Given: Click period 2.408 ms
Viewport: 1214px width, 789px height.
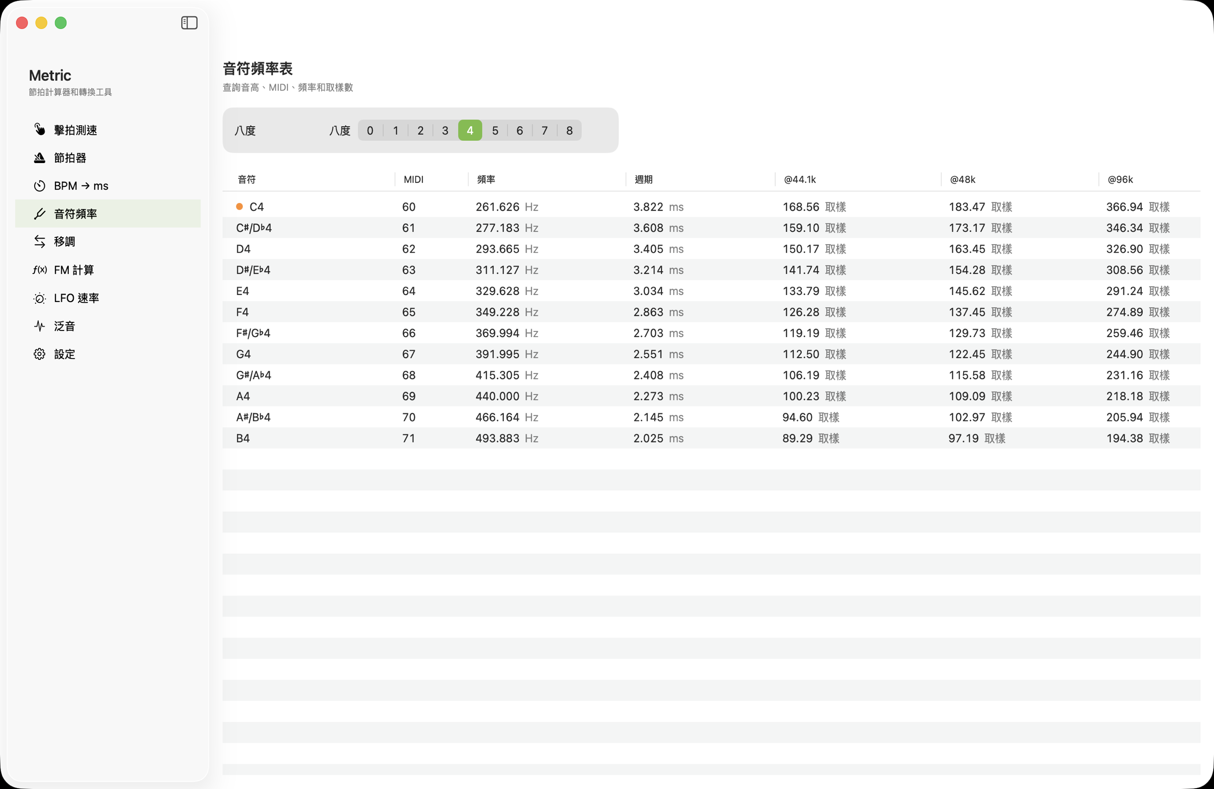Looking at the screenshot, I should coord(659,376).
